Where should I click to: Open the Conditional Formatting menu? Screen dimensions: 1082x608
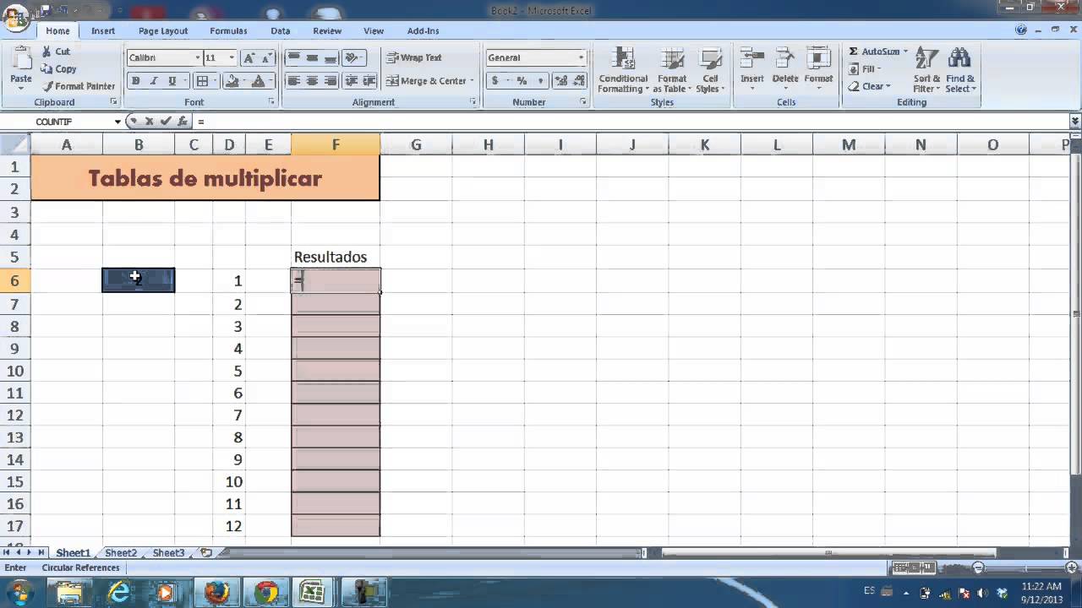click(623, 70)
